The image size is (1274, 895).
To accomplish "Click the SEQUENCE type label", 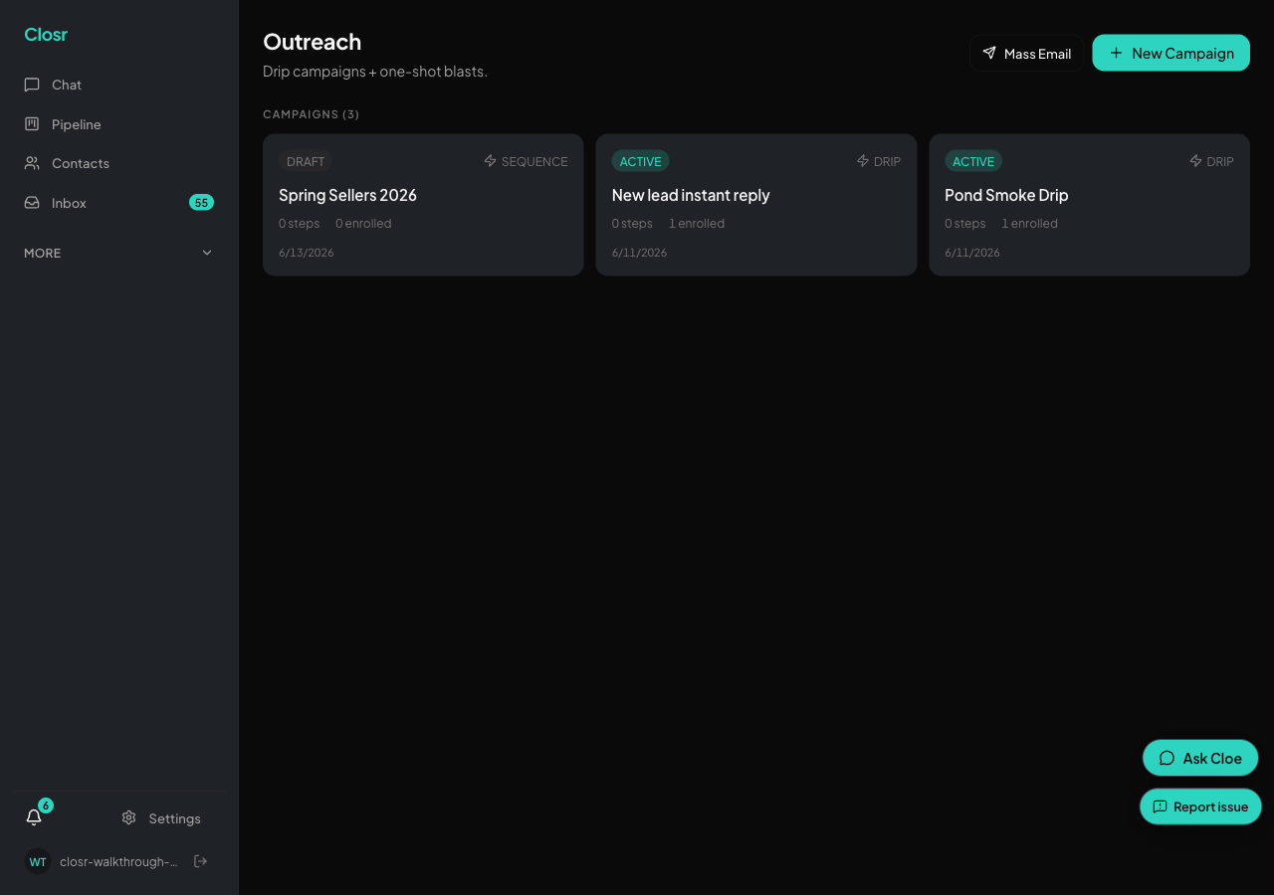I will point(534,161).
